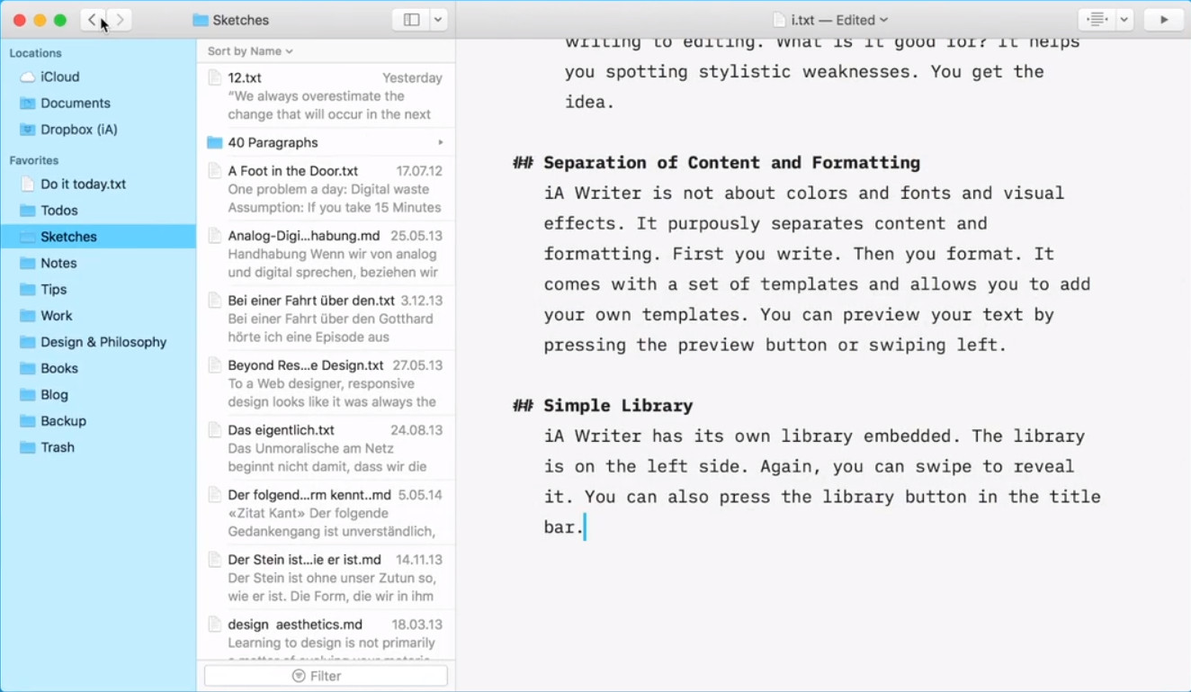1191x692 pixels.
Task: Click the Books folder icon
Action: pos(28,368)
